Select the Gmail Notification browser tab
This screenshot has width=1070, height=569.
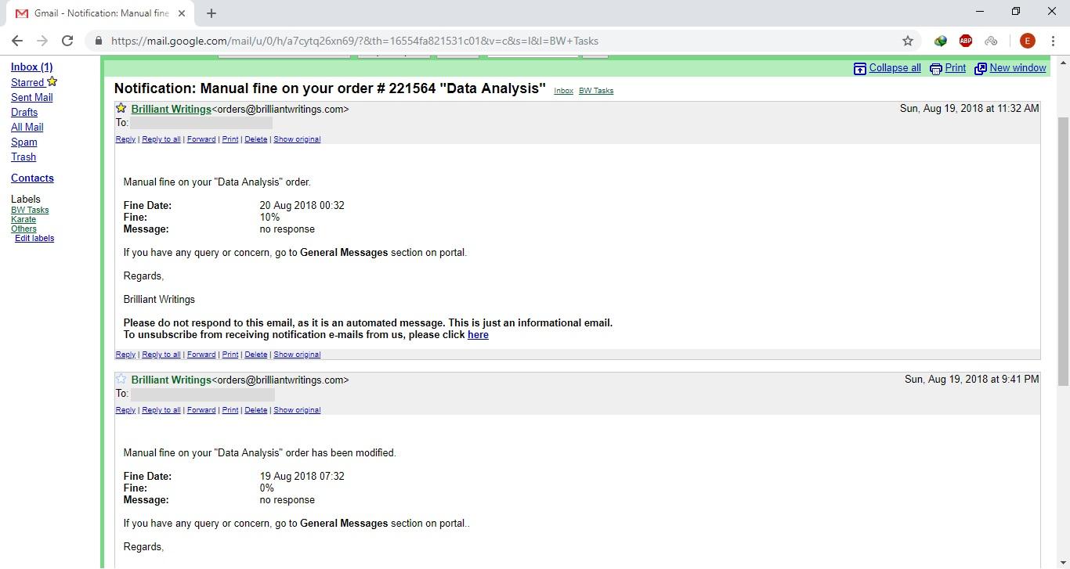[99, 13]
